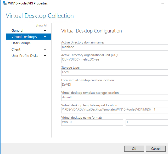Screen dimensions: 168x154
Task: Click the Storage type field
Action: pyautogui.click(x=114, y=72)
